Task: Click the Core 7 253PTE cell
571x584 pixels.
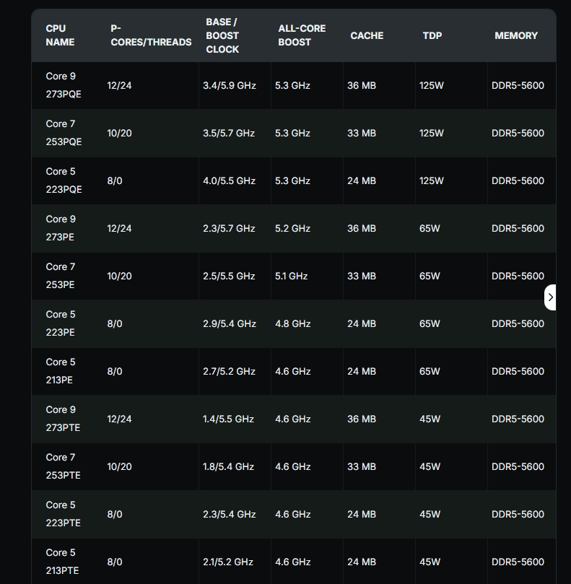Action: point(63,466)
